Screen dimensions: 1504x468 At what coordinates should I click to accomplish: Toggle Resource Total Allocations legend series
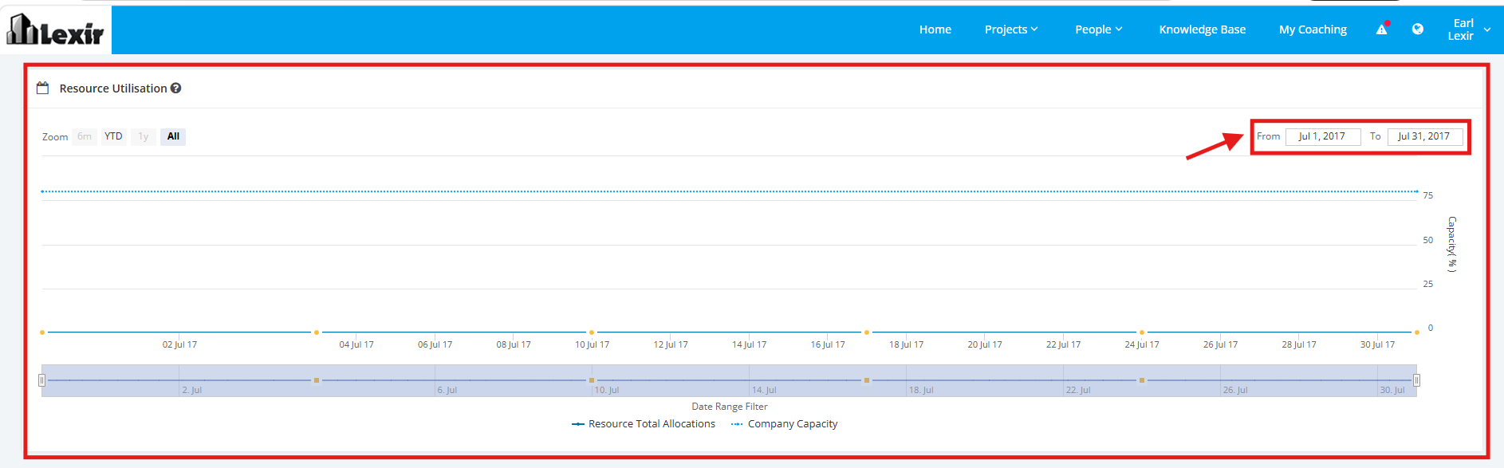pyautogui.click(x=644, y=424)
